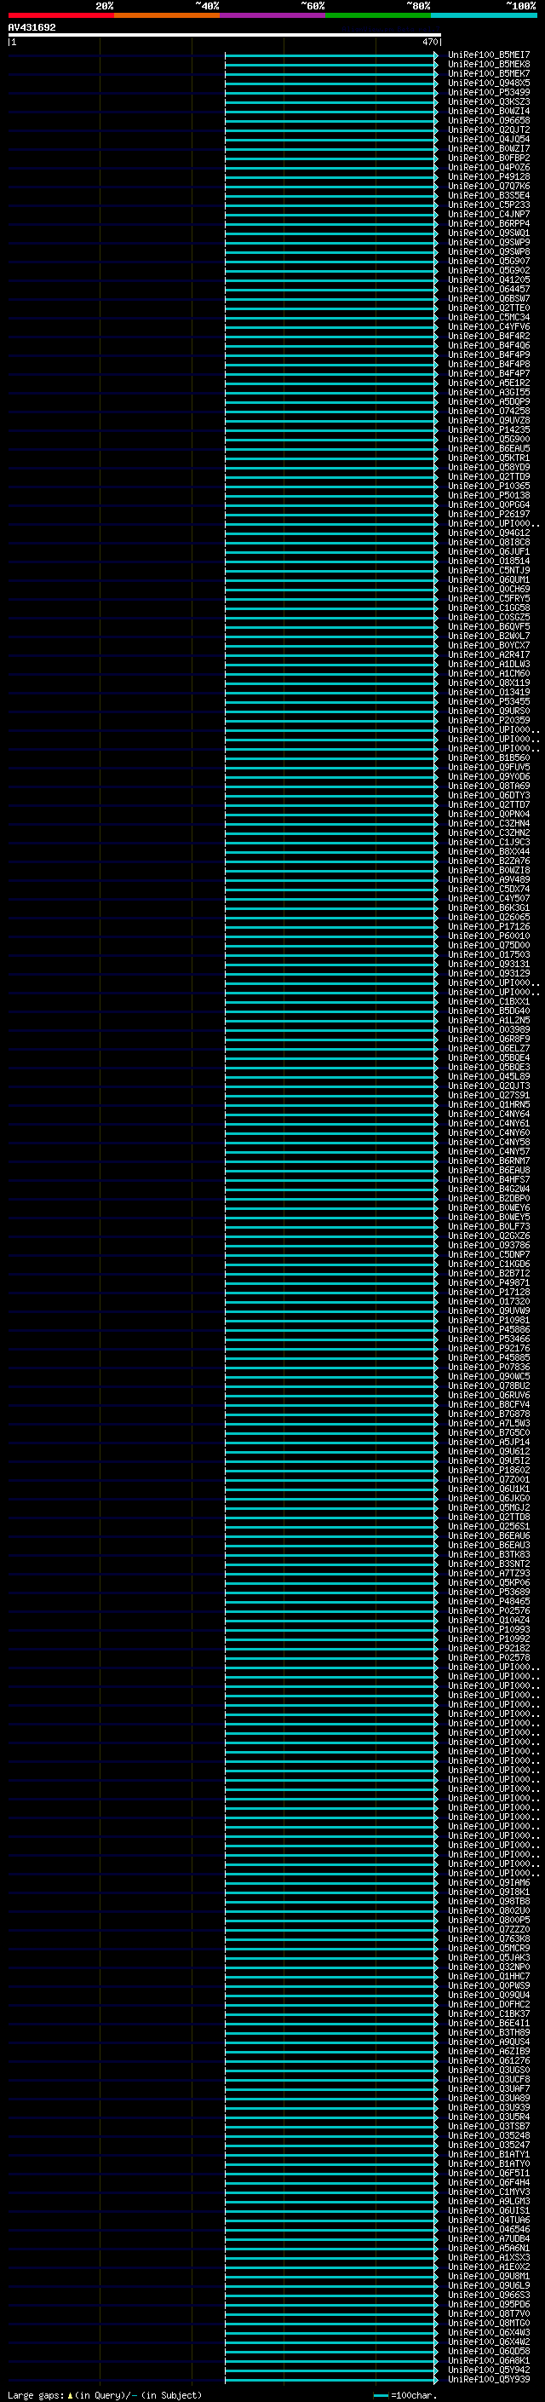
Task: Click the alignment bar for UniRef100_Q5Y939
Action: [330, 2379]
